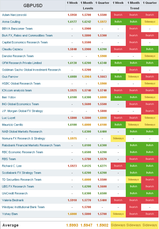Select Average 1 Week level 1.5993
The image size is (159, 229).
point(72,225)
